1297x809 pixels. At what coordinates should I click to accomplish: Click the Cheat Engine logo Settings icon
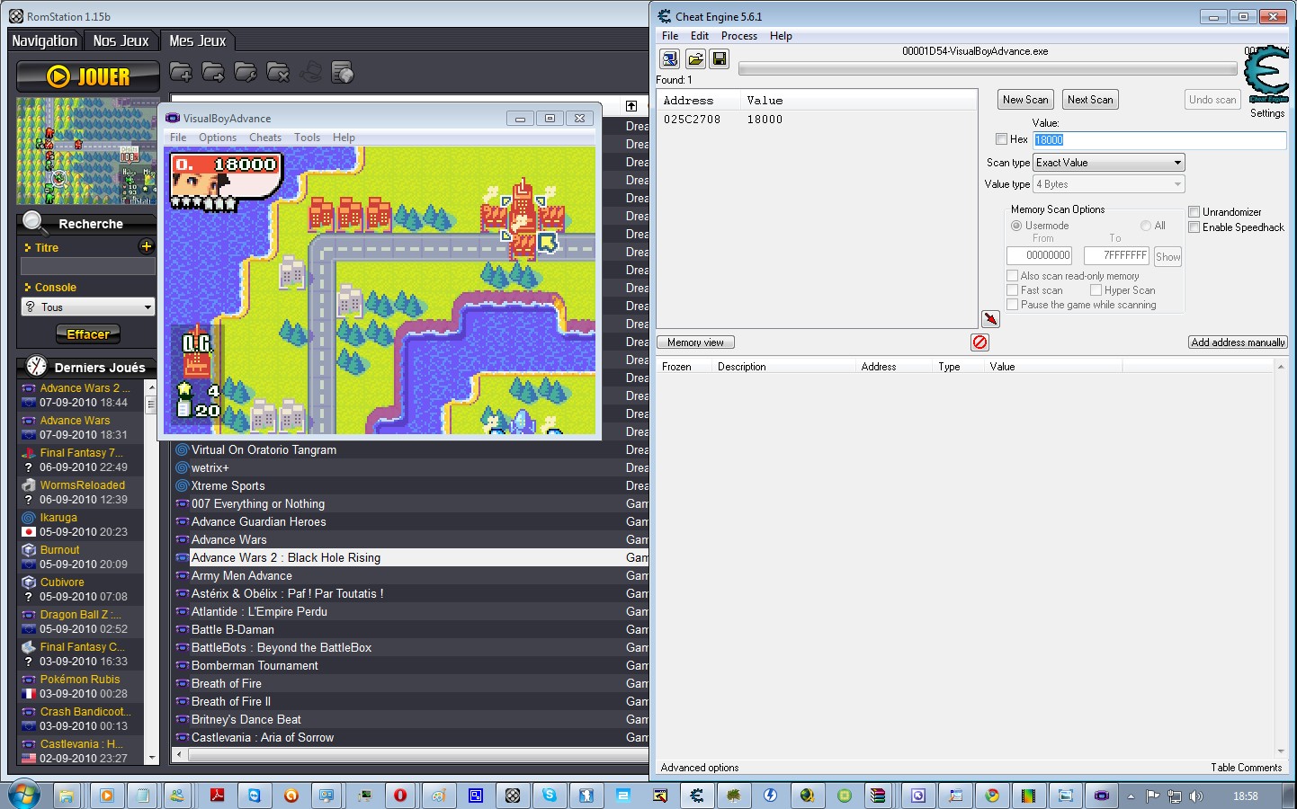coord(1266,76)
